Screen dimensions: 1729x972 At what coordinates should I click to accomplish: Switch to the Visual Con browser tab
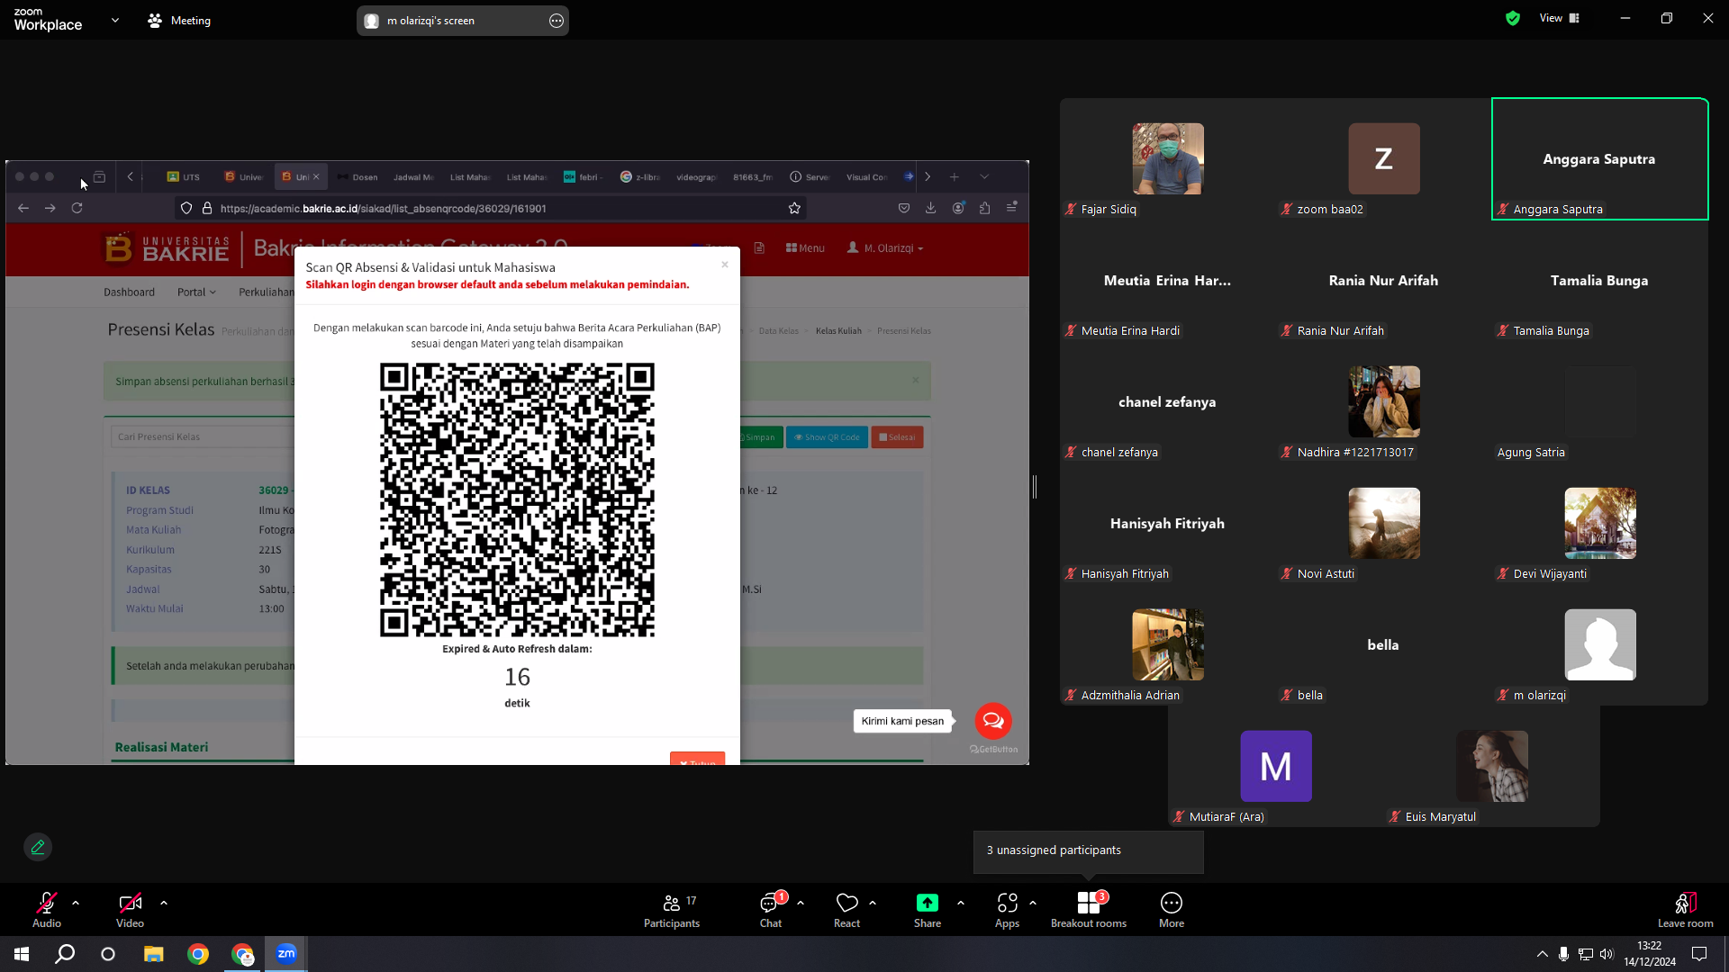click(866, 177)
